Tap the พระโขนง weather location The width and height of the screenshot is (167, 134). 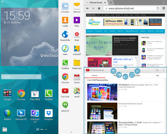49,56
